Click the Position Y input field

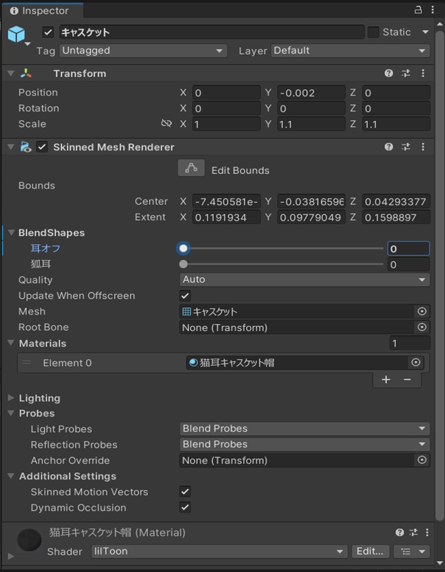(311, 93)
